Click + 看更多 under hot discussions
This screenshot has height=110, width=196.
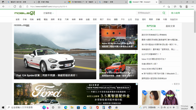point(176,84)
